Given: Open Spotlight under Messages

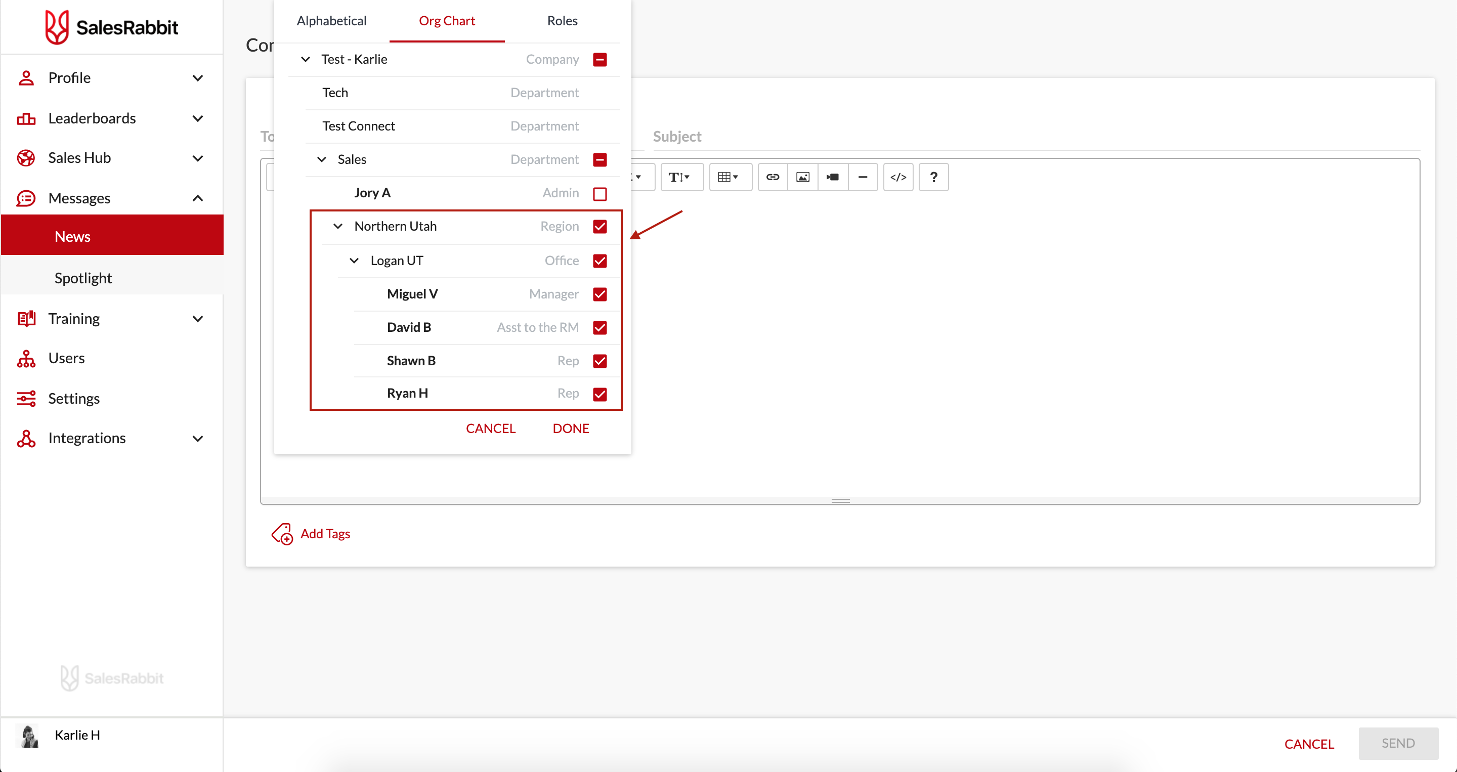Looking at the screenshot, I should 112,278.
